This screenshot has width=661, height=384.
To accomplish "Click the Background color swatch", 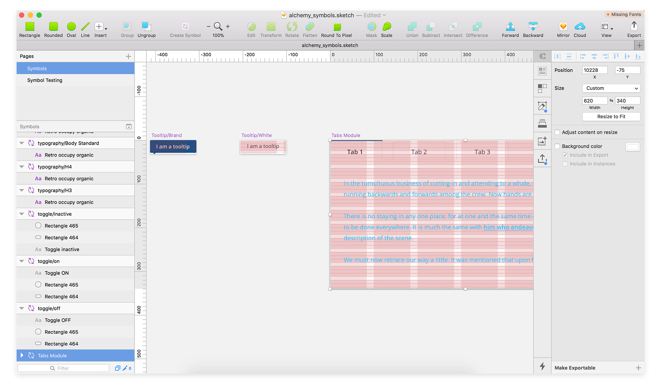I will tap(633, 147).
